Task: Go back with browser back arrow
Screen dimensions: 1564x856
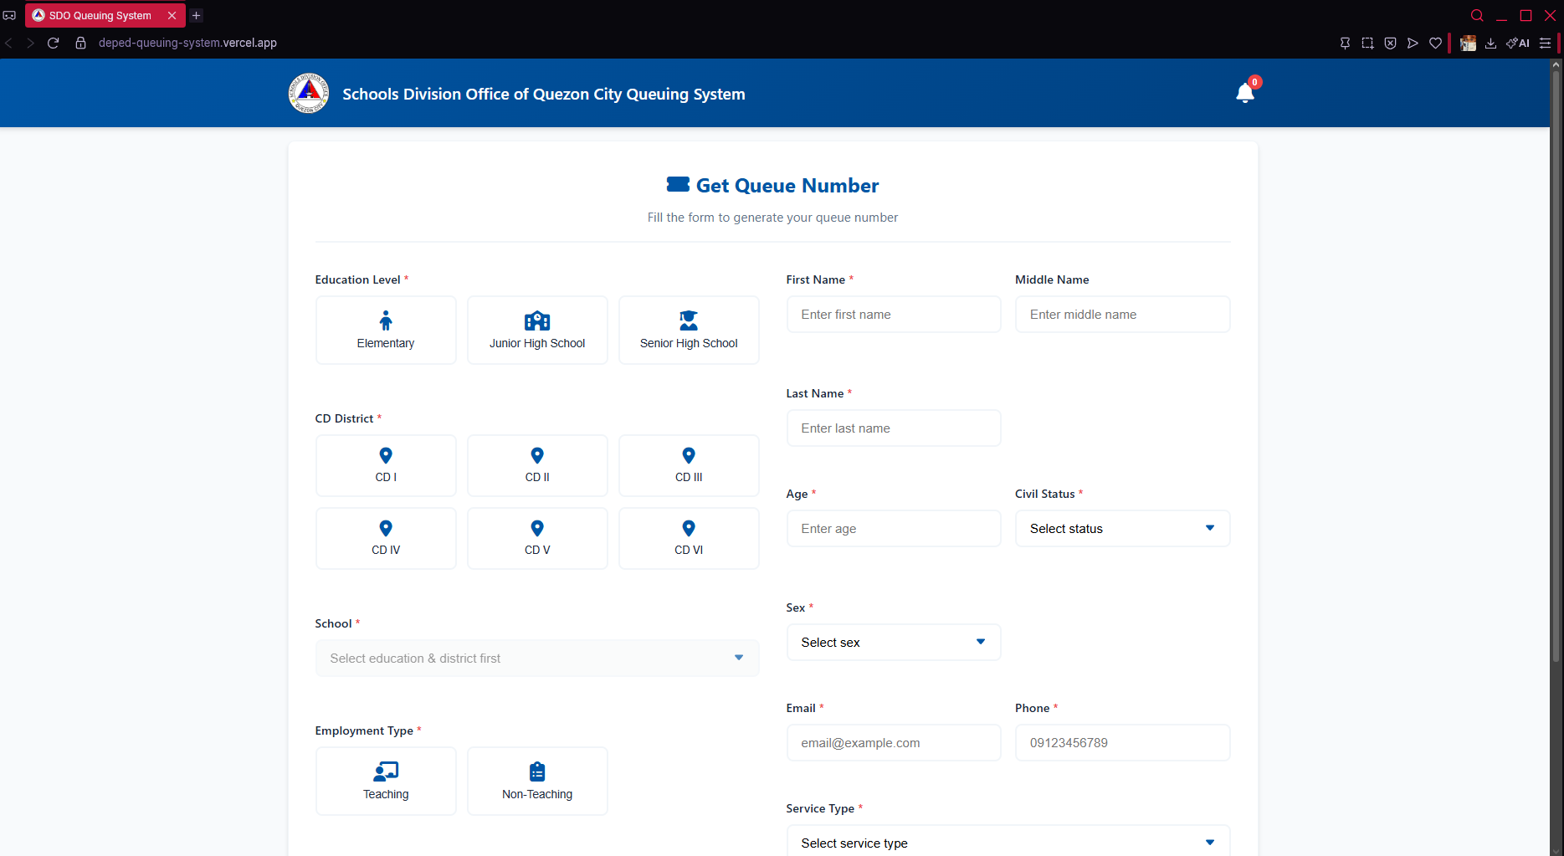Action: (8, 43)
